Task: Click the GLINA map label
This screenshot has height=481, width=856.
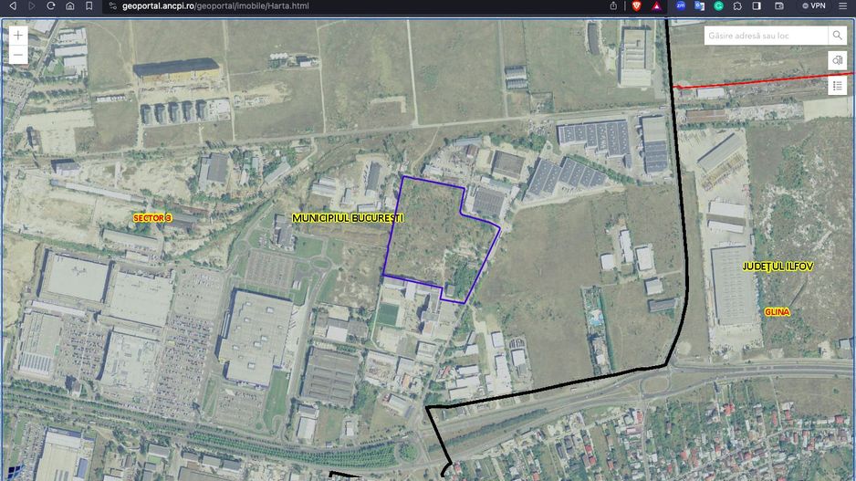Action: [x=777, y=312]
